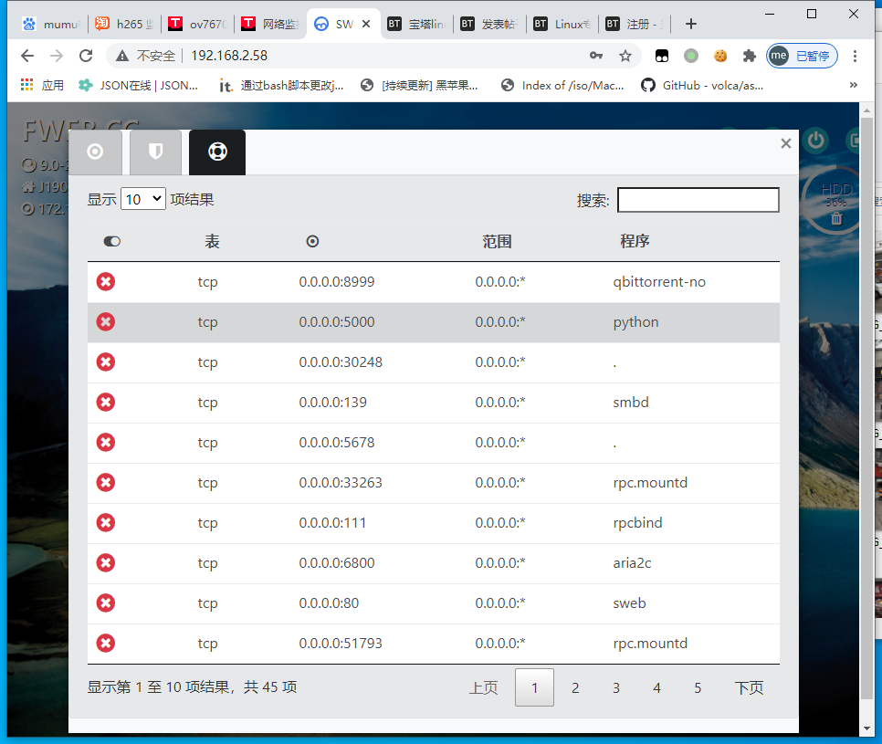This screenshot has height=744, width=882.
Task: Click the red X icon beside python
Action: (x=106, y=322)
